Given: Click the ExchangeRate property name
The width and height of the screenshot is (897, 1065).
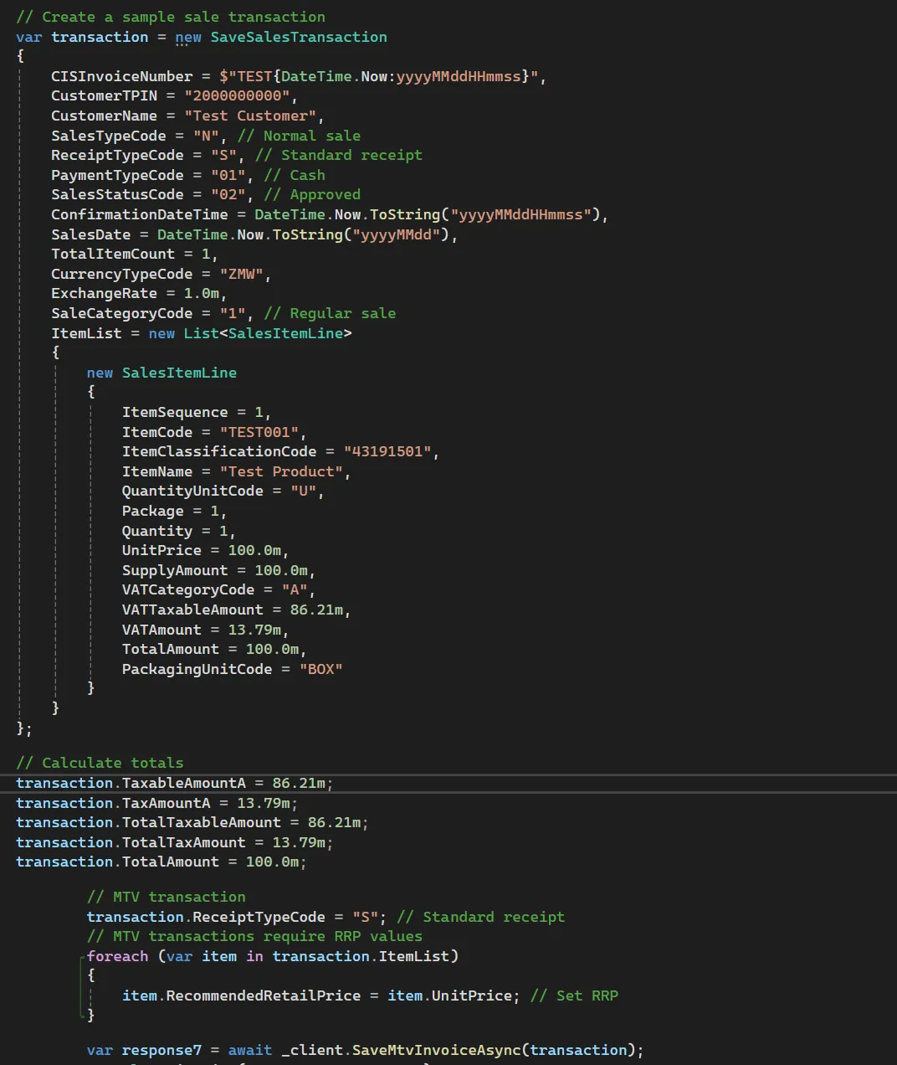Looking at the screenshot, I should [104, 293].
